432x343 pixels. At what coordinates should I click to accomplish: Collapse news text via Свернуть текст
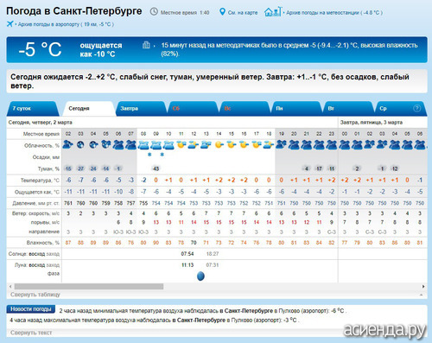pyautogui.click(x=31, y=333)
